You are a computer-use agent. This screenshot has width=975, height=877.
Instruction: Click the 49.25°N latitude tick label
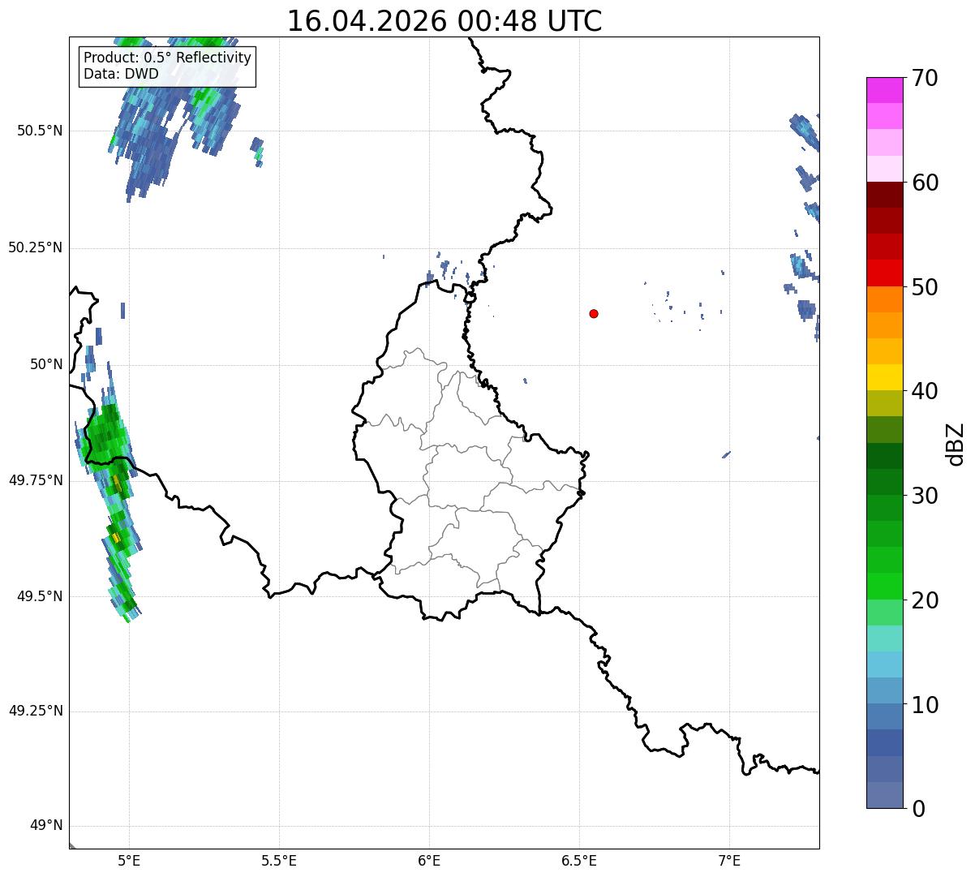(x=35, y=711)
